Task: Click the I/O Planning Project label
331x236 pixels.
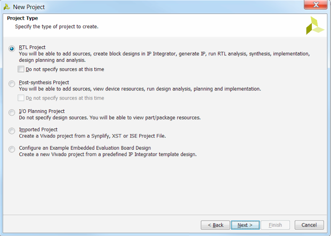Action: coord(42,111)
